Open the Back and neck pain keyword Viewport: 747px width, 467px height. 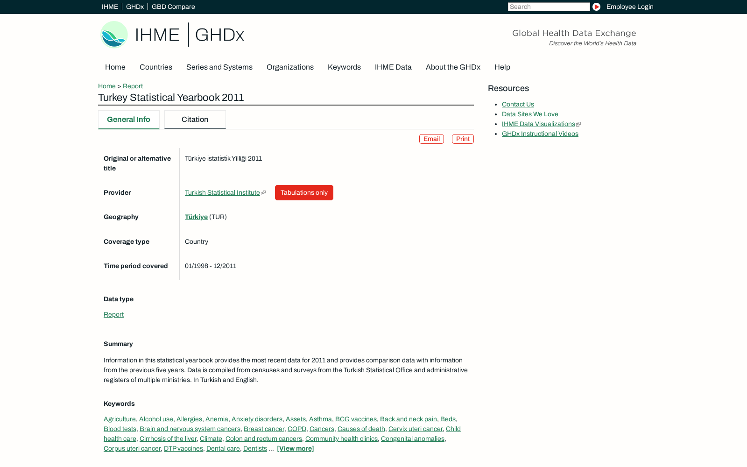(409, 419)
